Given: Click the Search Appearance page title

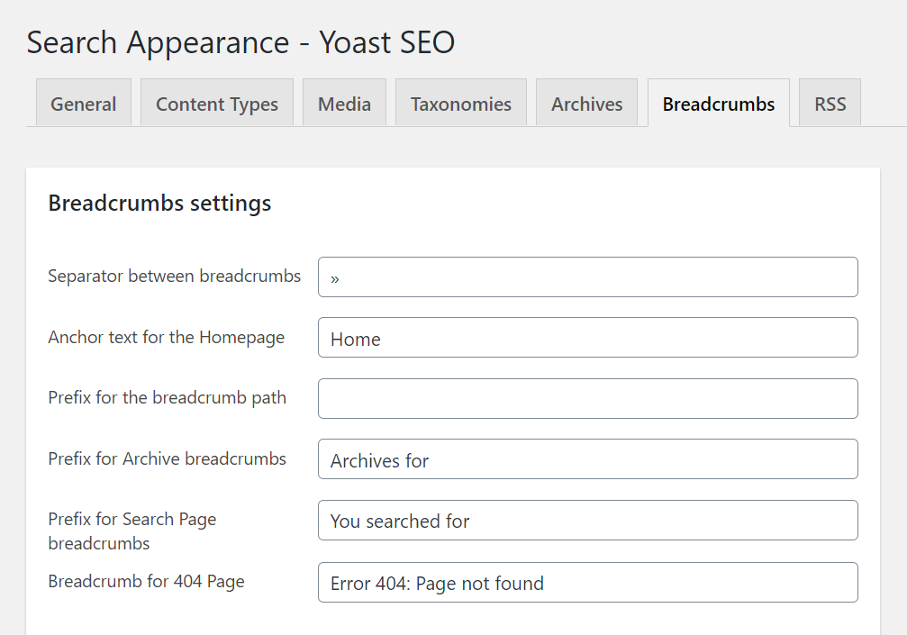Looking at the screenshot, I should (240, 42).
